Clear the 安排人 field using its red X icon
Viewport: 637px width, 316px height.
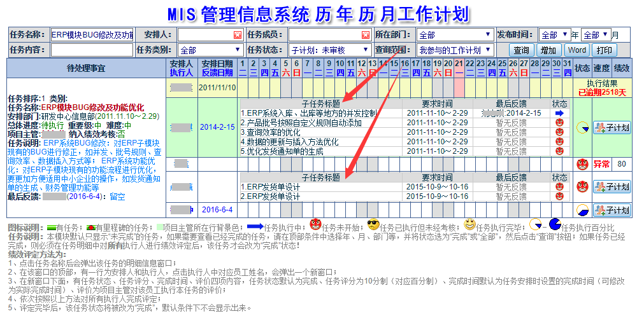237,35
